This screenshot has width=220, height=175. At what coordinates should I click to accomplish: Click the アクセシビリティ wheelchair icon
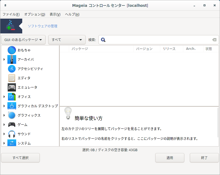[12, 69]
